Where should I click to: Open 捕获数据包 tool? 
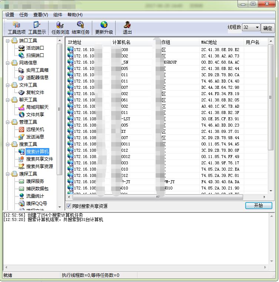(x=37, y=189)
